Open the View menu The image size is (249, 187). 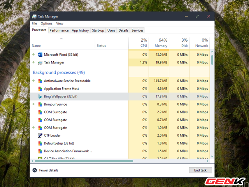60,23
